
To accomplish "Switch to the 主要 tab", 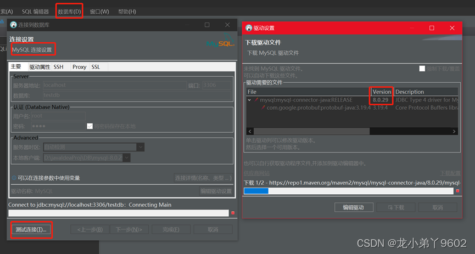I will [x=16, y=66].
